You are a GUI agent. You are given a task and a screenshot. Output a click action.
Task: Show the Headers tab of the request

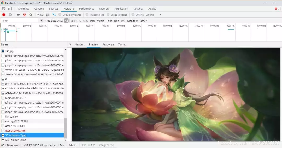point(80,44)
